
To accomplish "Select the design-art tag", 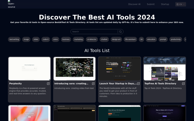I will coord(116,39).
